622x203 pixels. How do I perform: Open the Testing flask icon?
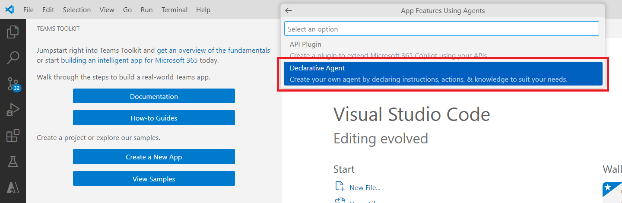tap(13, 162)
